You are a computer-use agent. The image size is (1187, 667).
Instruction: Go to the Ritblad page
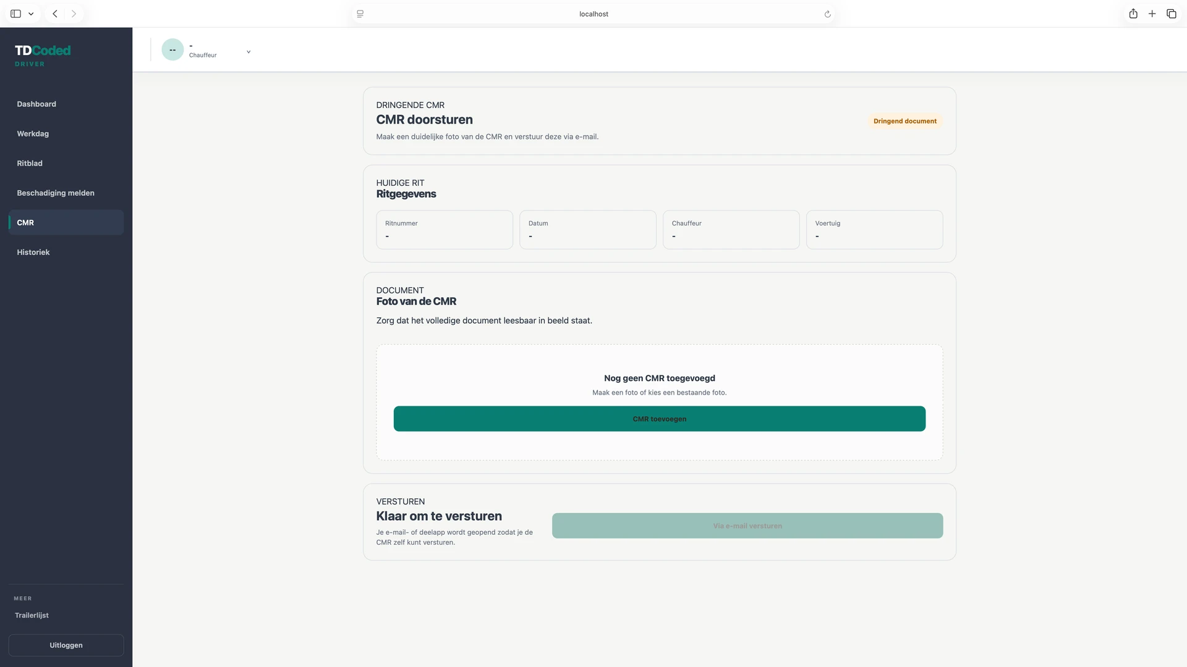(x=66, y=163)
